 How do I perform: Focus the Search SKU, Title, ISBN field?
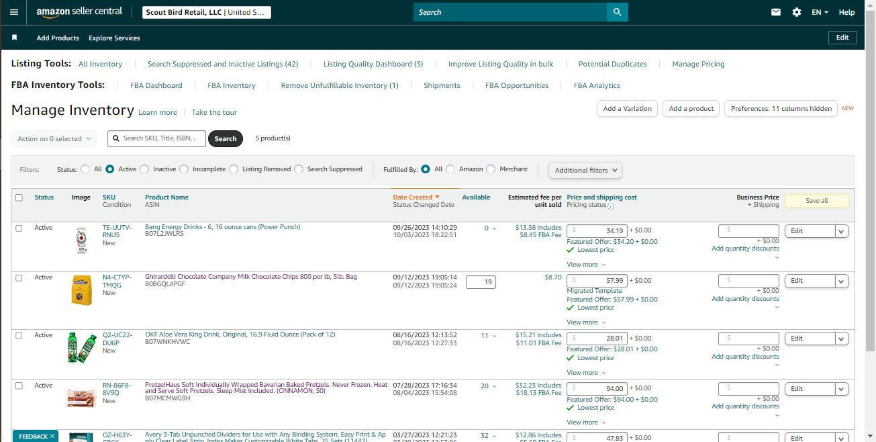tap(156, 138)
